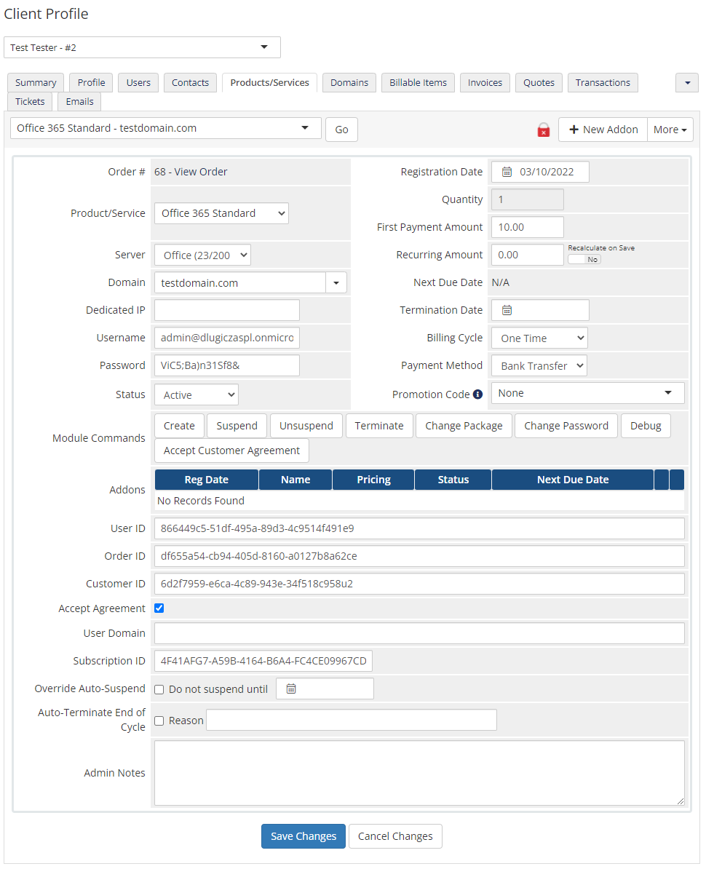Click the Promotion Code info icon
706x869 pixels.
point(477,394)
